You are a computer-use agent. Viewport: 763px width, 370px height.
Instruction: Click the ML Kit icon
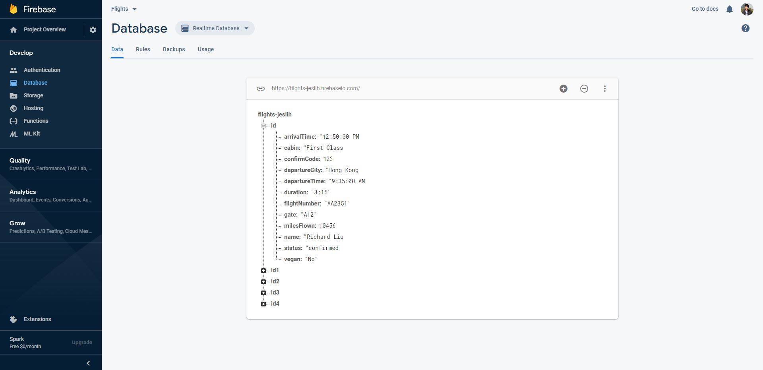(x=14, y=134)
